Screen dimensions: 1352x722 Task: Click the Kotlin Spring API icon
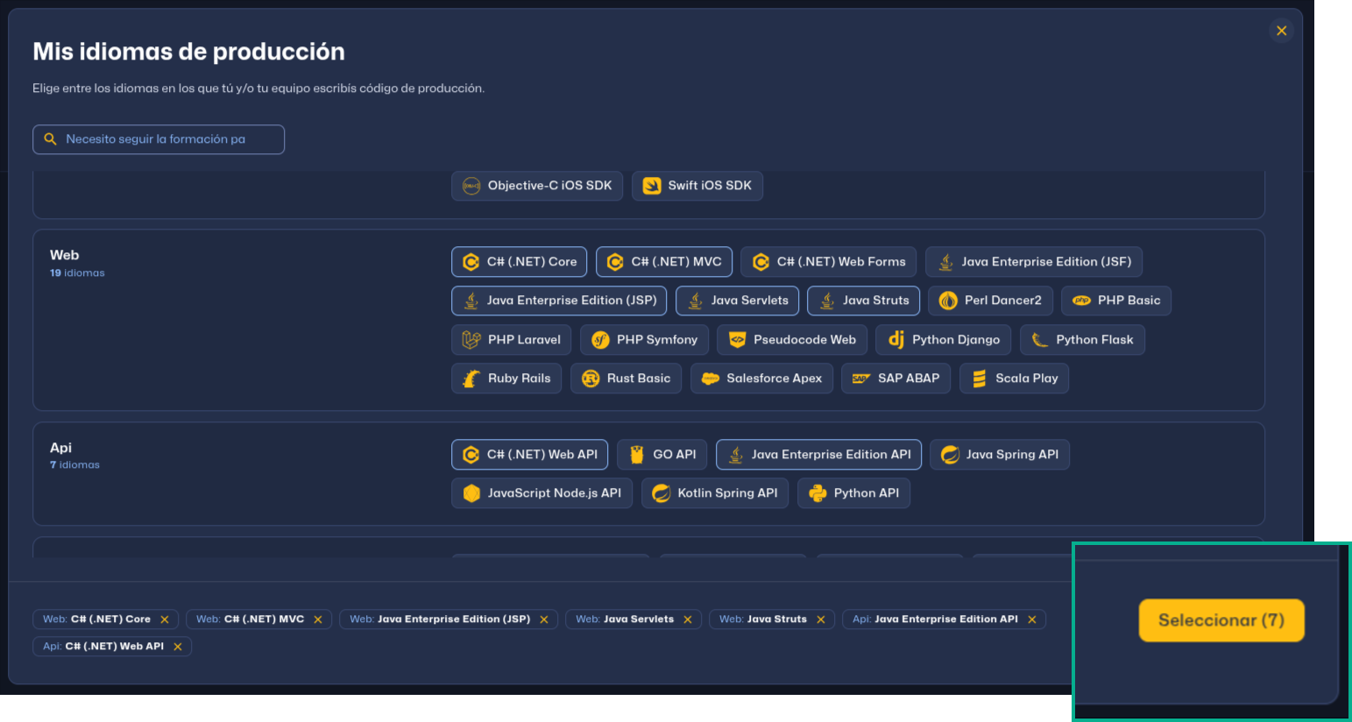(x=662, y=493)
